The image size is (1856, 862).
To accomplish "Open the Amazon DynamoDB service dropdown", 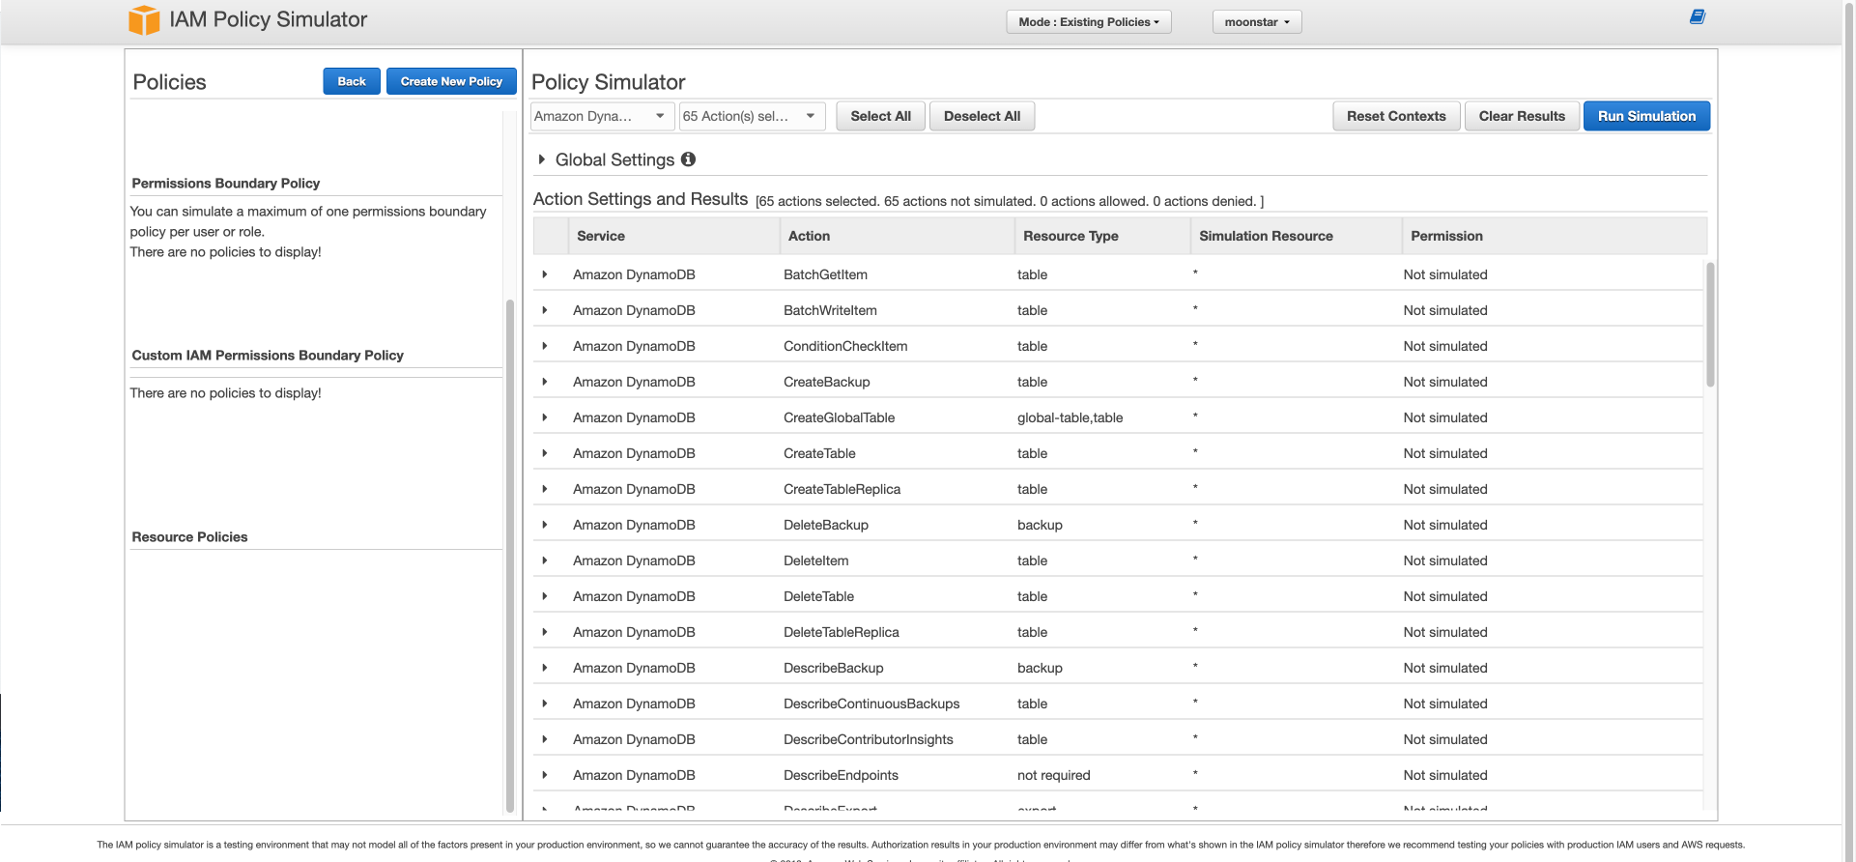I will [602, 116].
